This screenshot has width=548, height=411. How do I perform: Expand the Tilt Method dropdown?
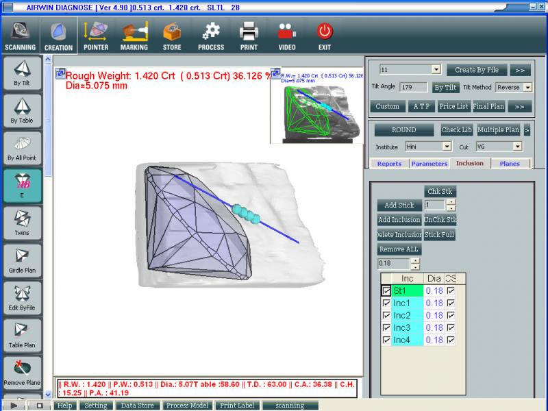[x=527, y=88]
